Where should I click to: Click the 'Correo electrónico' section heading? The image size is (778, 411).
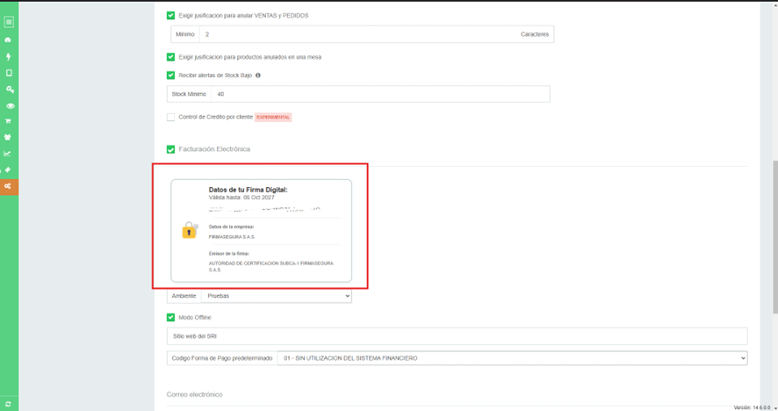(195, 394)
